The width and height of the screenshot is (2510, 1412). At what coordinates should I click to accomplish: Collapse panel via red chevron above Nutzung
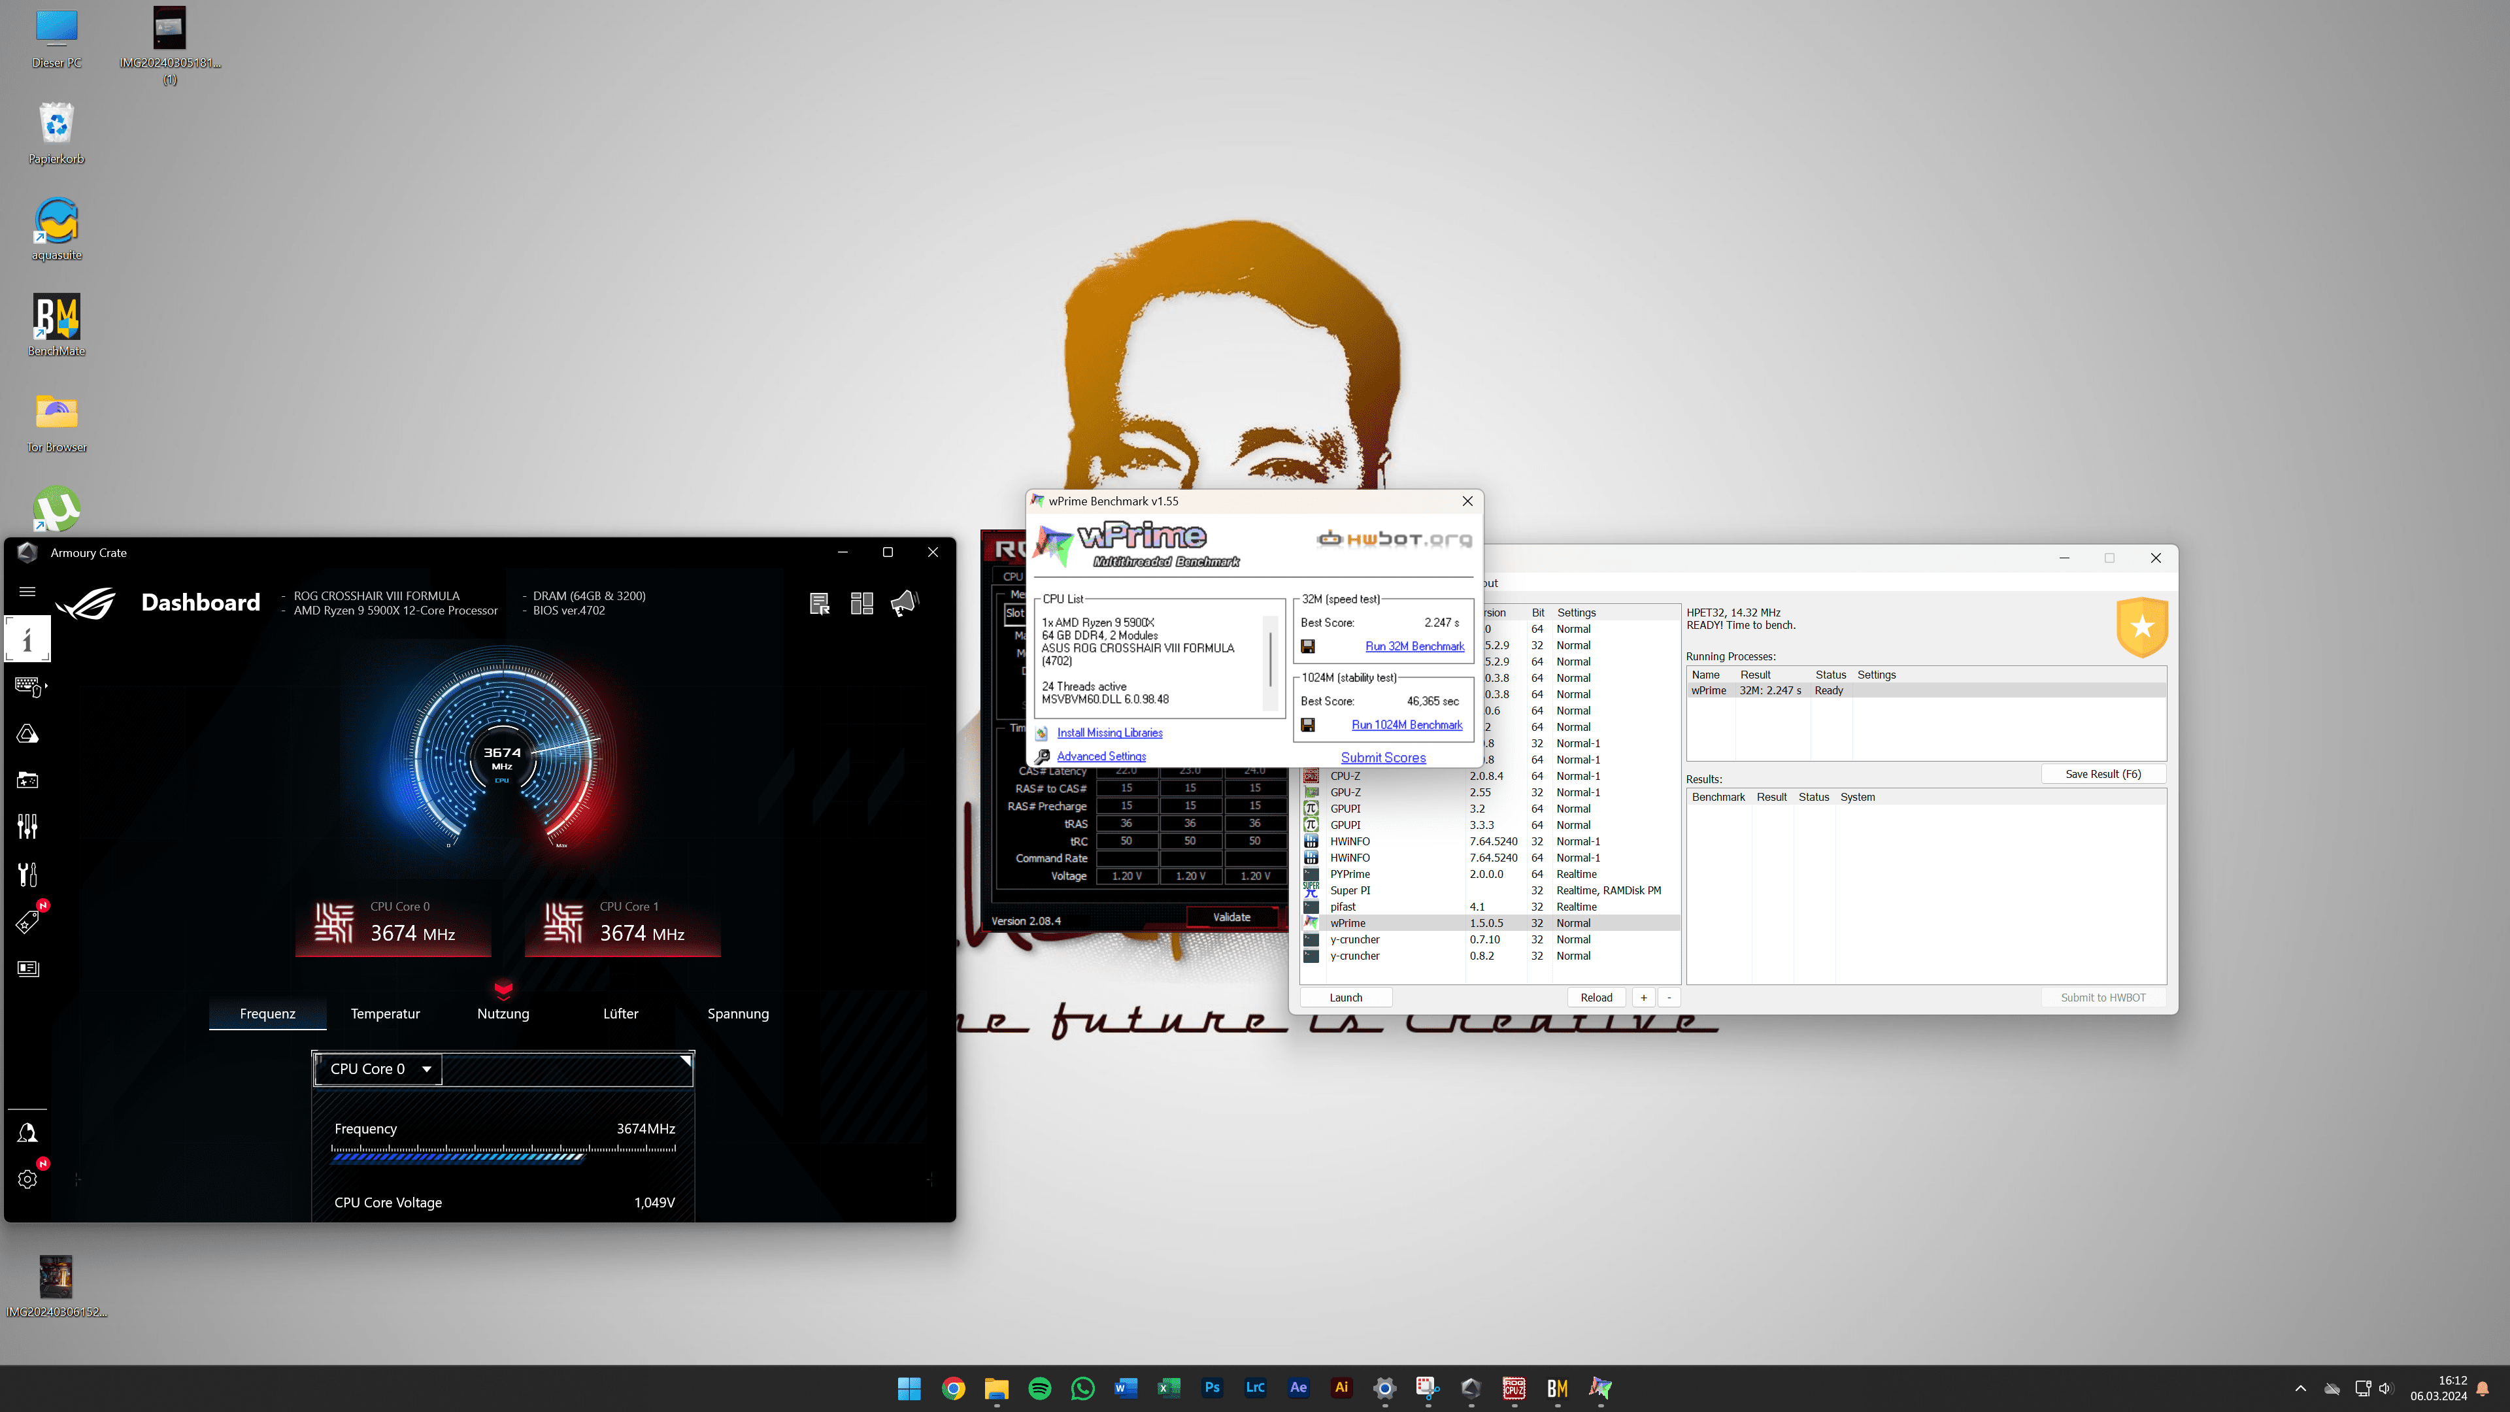[x=504, y=990]
